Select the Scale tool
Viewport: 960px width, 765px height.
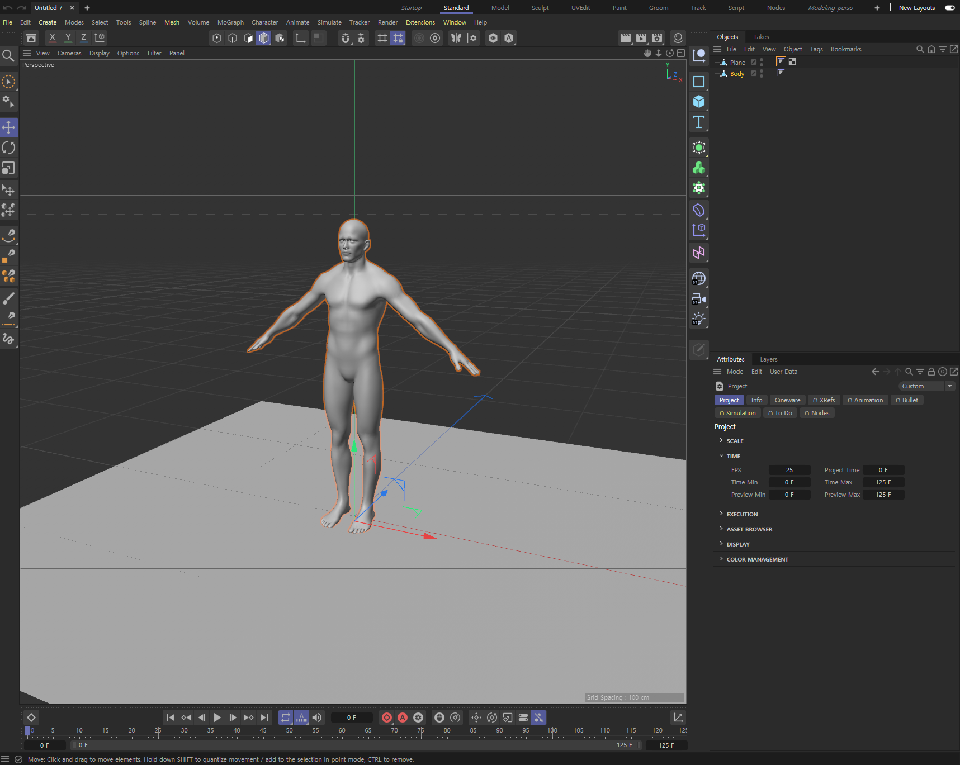[8, 168]
